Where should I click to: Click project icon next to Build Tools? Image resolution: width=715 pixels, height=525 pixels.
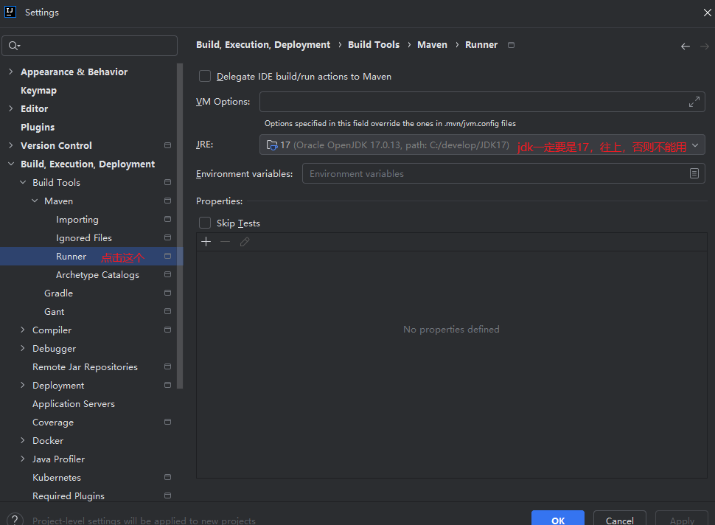click(x=167, y=182)
